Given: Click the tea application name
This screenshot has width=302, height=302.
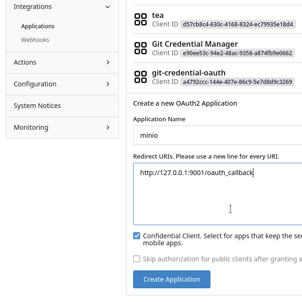Looking at the screenshot, I should (158, 15).
